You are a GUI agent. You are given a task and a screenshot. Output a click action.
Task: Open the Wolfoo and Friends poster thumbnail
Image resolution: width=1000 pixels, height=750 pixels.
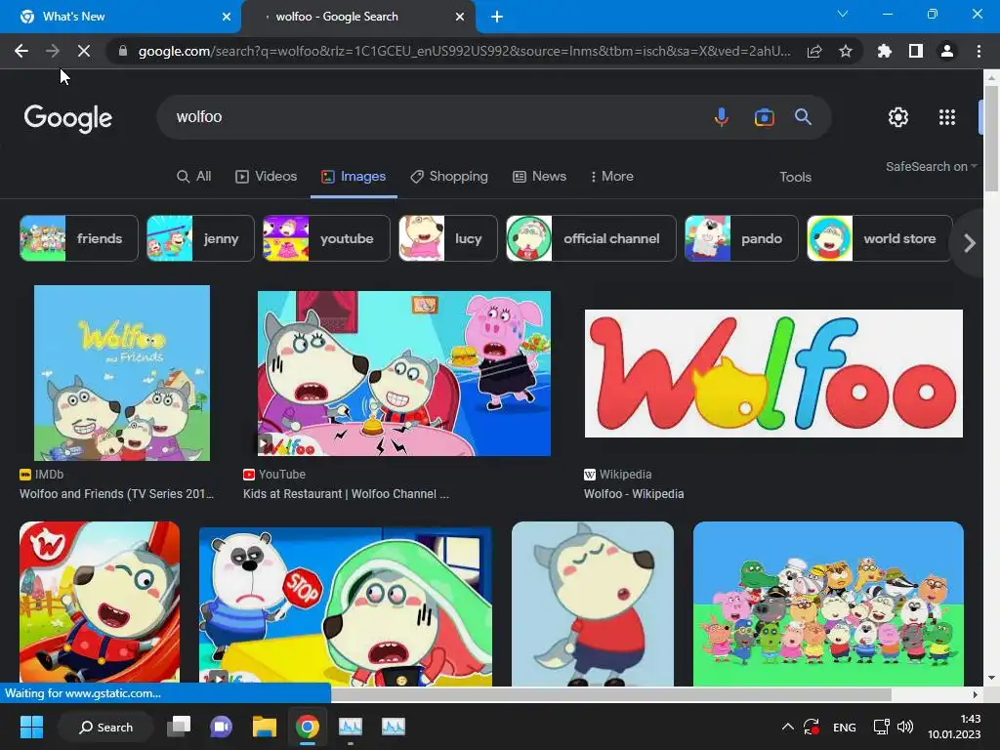[x=122, y=372]
